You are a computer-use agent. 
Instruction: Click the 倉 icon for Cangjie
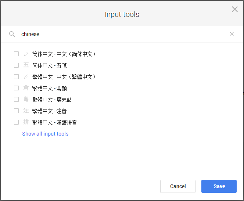click(x=26, y=88)
